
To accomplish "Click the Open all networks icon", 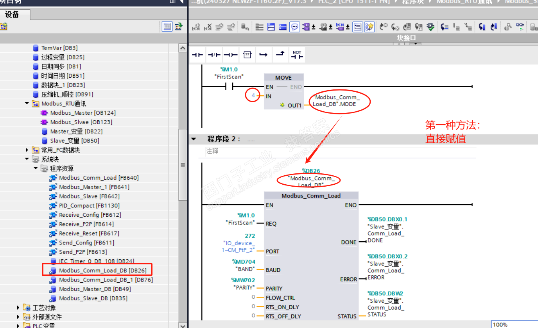I will 271,27.
